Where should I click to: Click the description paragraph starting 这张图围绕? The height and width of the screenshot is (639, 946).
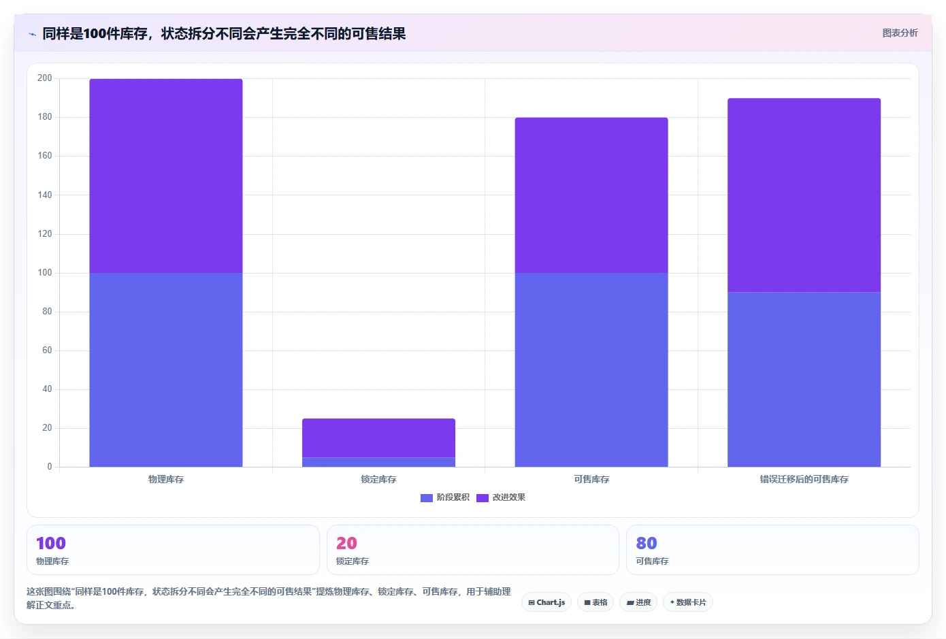tap(269, 598)
